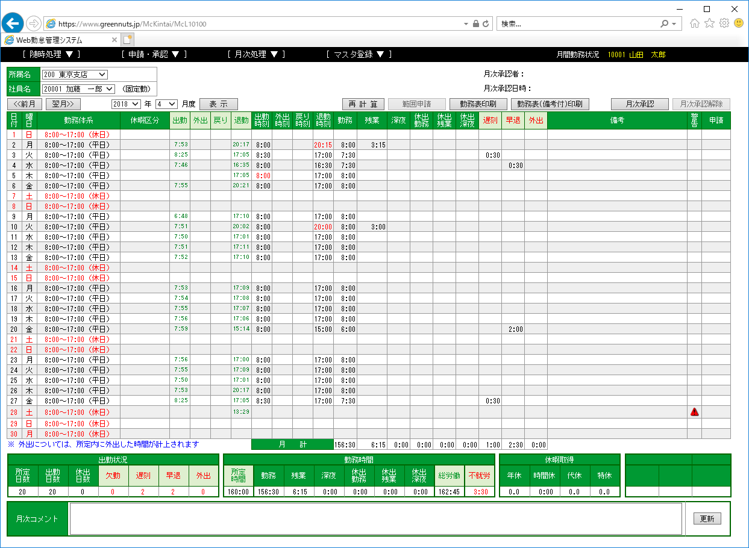Open the browser home icon

click(x=695, y=23)
